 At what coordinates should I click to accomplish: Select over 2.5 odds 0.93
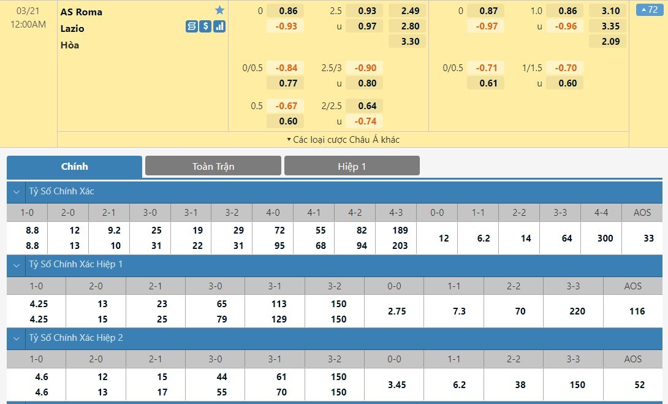click(367, 10)
